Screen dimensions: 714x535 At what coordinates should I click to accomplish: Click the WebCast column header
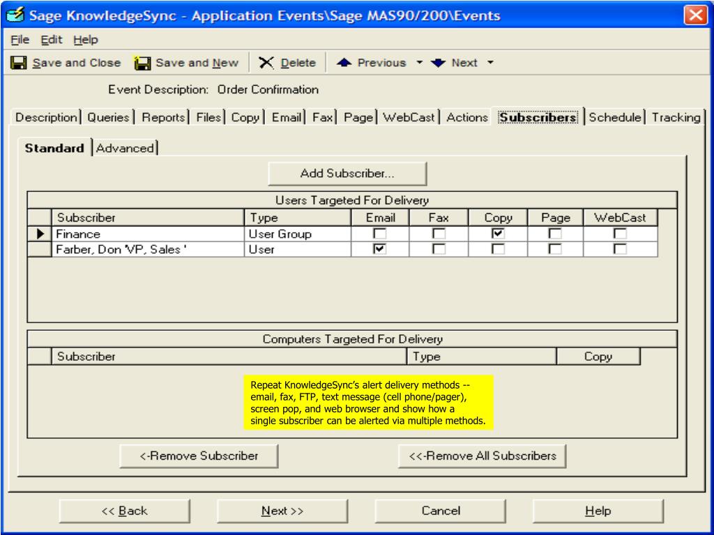[x=620, y=217]
